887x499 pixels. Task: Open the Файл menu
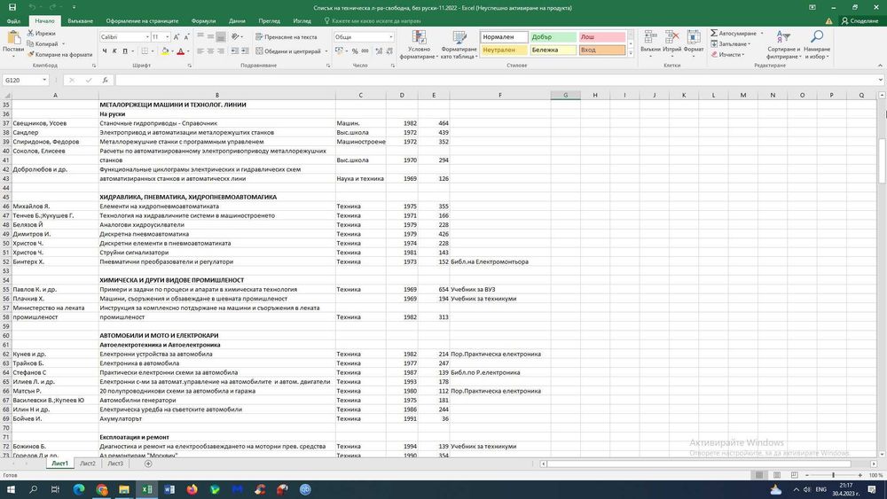[x=13, y=21]
